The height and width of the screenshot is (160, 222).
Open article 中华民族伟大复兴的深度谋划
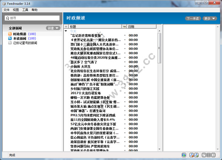pos(94,133)
